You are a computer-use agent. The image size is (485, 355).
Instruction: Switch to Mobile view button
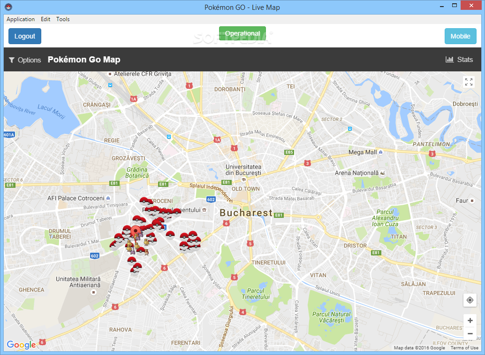(x=460, y=36)
